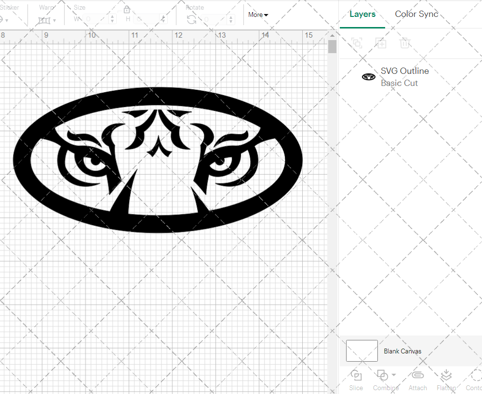Expand the Warp dropdown arrow
Screen dimensions: 482x394
pyautogui.click(x=54, y=21)
